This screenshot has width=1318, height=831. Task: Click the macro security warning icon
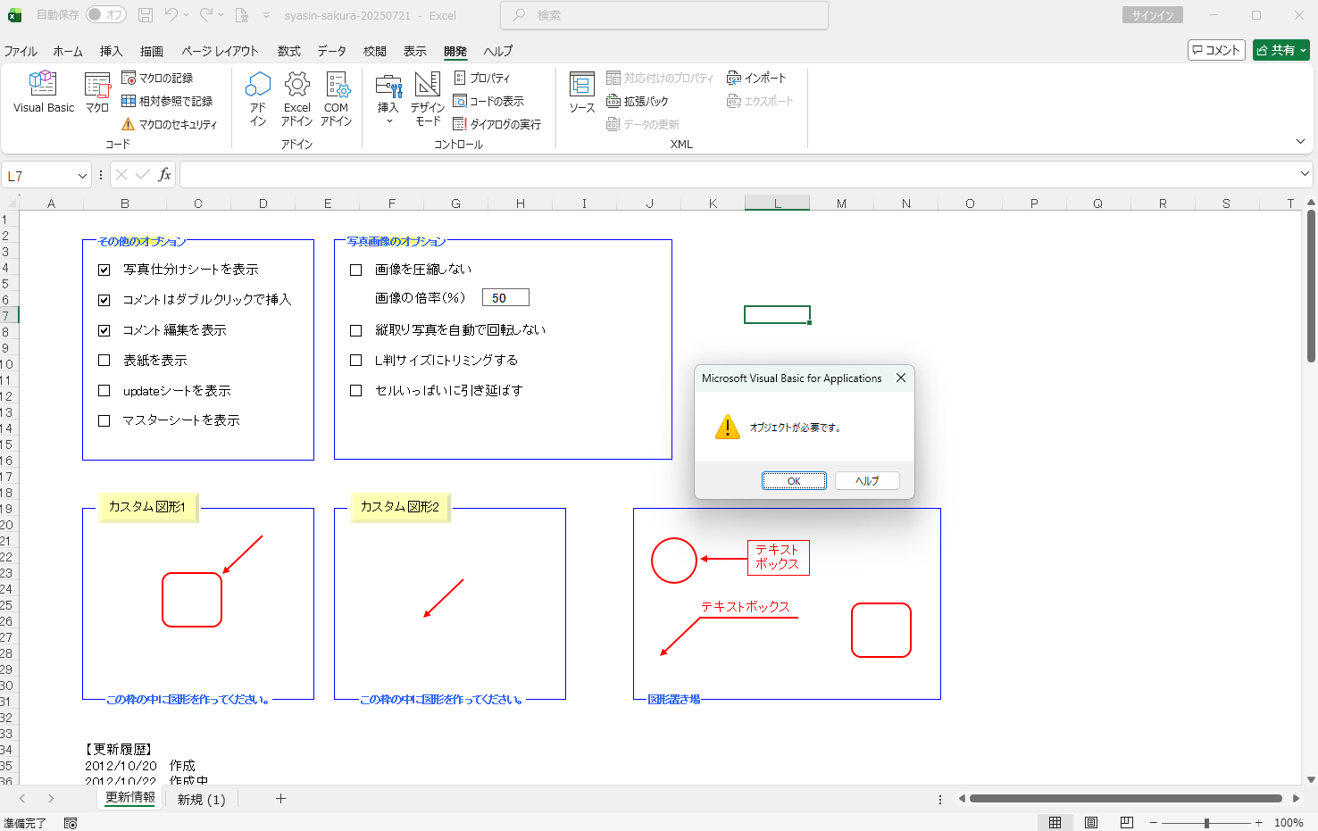pyautogui.click(x=129, y=125)
